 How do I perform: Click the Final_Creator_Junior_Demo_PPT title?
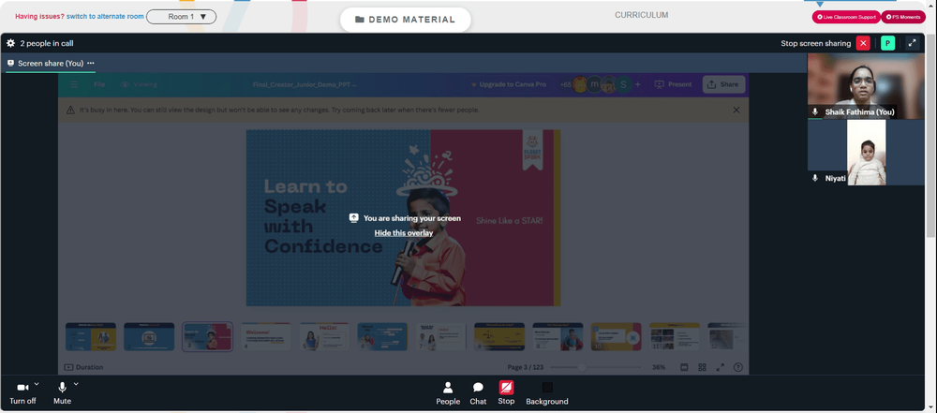pos(305,84)
